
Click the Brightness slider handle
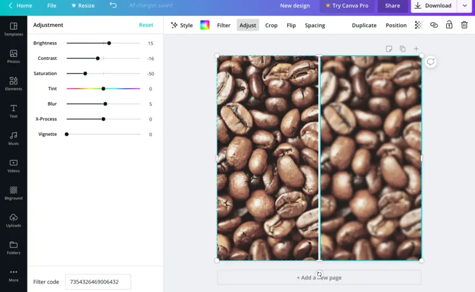(x=109, y=43)
